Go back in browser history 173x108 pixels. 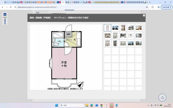pos(2,7)
